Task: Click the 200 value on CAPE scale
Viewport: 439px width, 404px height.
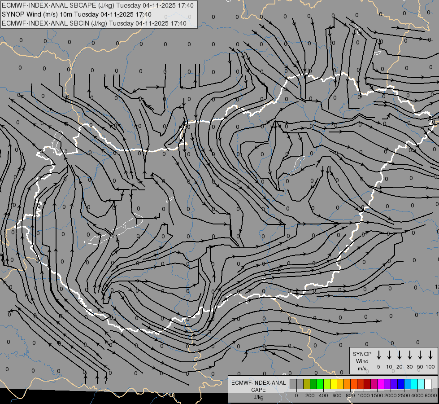Action: pyautogui.click(x=310, y=395)
